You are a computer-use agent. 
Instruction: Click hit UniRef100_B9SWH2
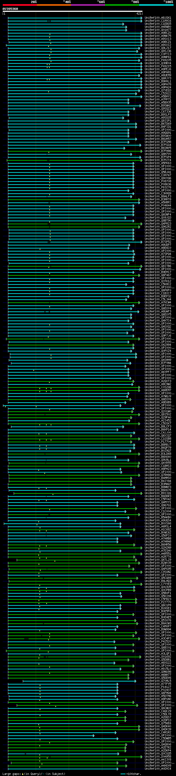pos(158,106)
